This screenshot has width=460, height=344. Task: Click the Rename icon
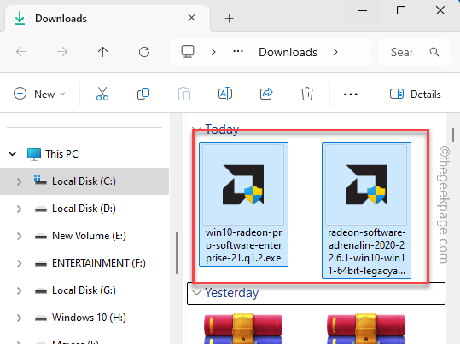point(225,94)
